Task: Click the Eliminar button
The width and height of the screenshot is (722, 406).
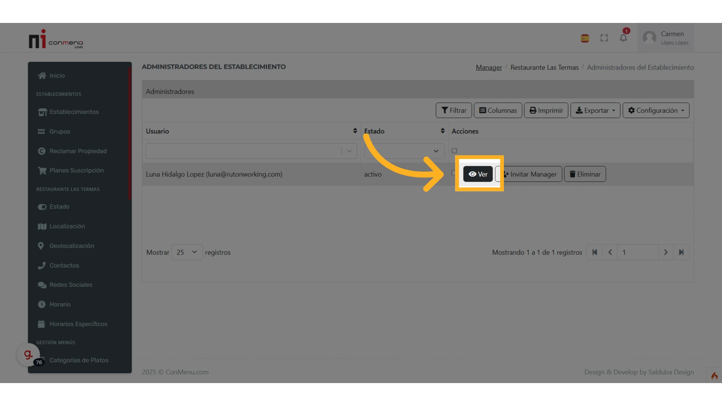Action: pyautogui.click(x=585, y=174)
